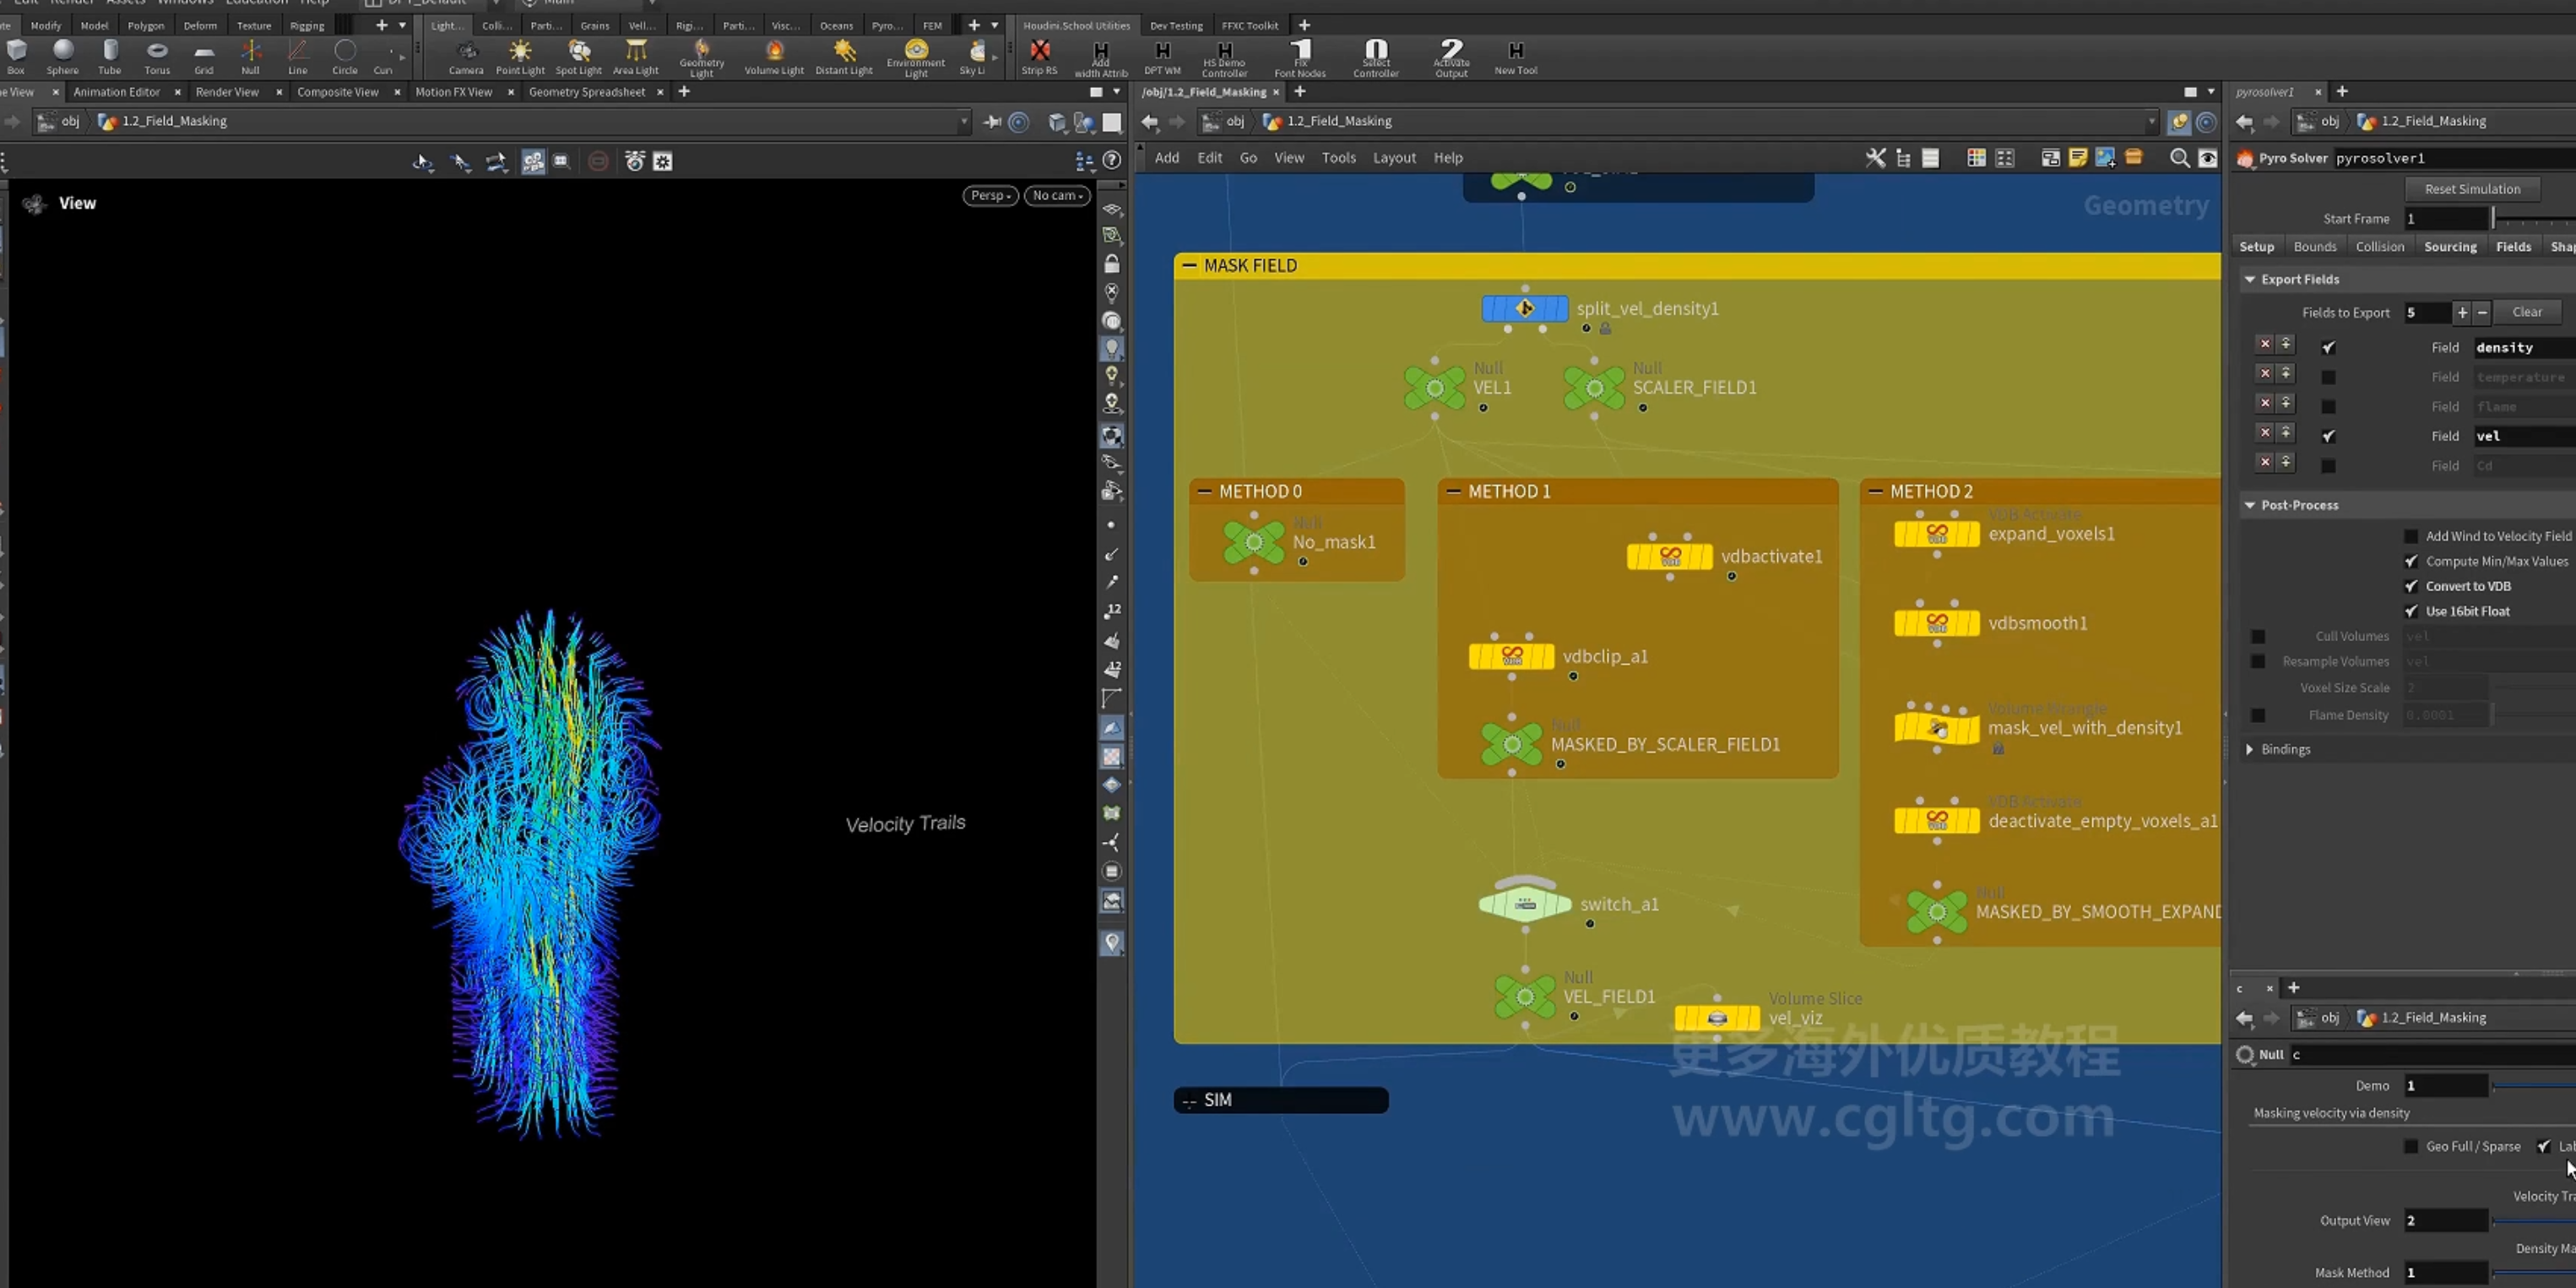Select the Point Light shelf tool
Image resolution: width=2576 pixels, height=1288 pixels.
click(x=520, y=57)
